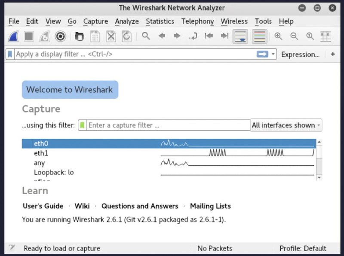This screenshot has width=344, height=256.
Task: Go back in packet history arrow
Action: (x=162, y=36)
